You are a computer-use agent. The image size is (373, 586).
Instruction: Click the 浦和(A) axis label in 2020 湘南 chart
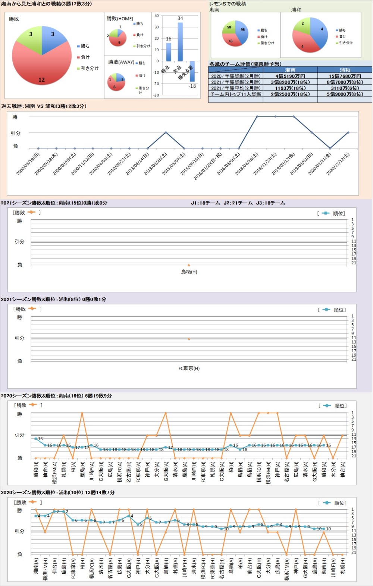[324, 470]
